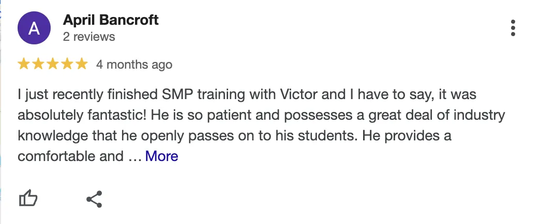Click the text 'comfortable and'
540x224 pixels.
coord(70,156)
